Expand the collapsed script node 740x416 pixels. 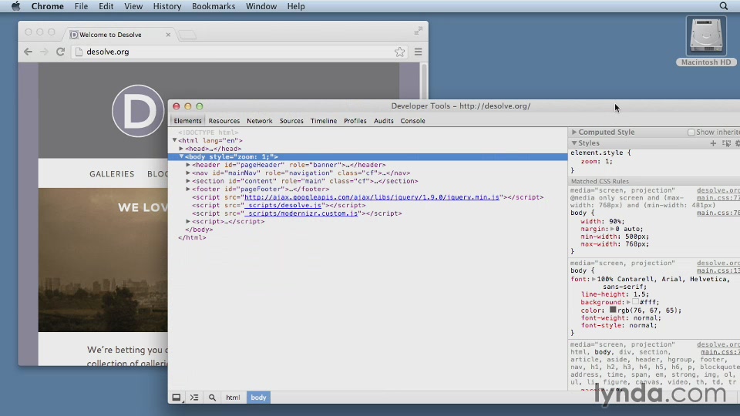pyautogui.click(x=188, y=221)
